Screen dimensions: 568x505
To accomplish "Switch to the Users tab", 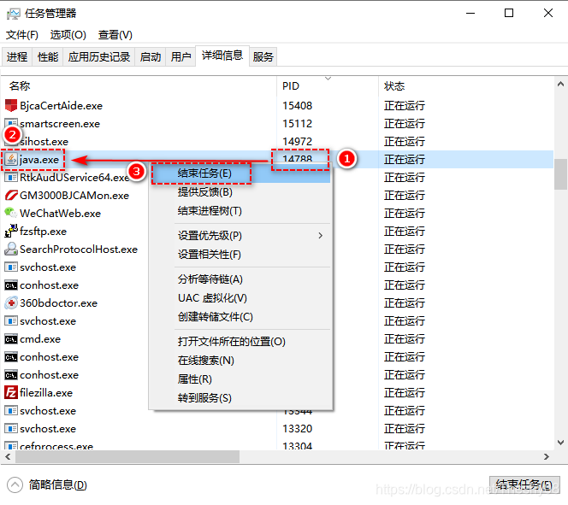I will pos(180,56).
